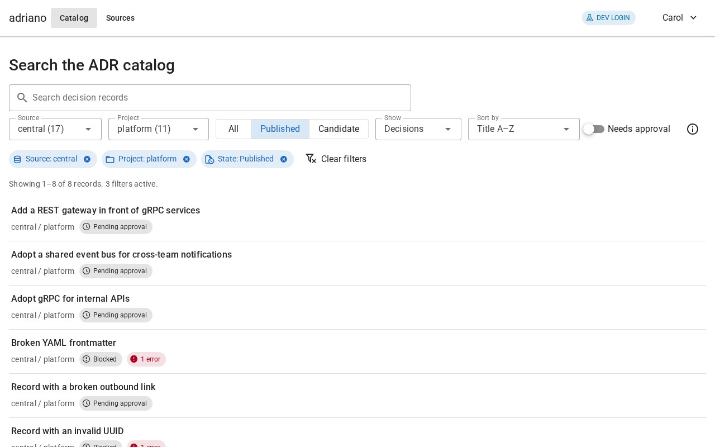
Task: Open the Sort by dropdown Title A–Z
Action: 524,129
